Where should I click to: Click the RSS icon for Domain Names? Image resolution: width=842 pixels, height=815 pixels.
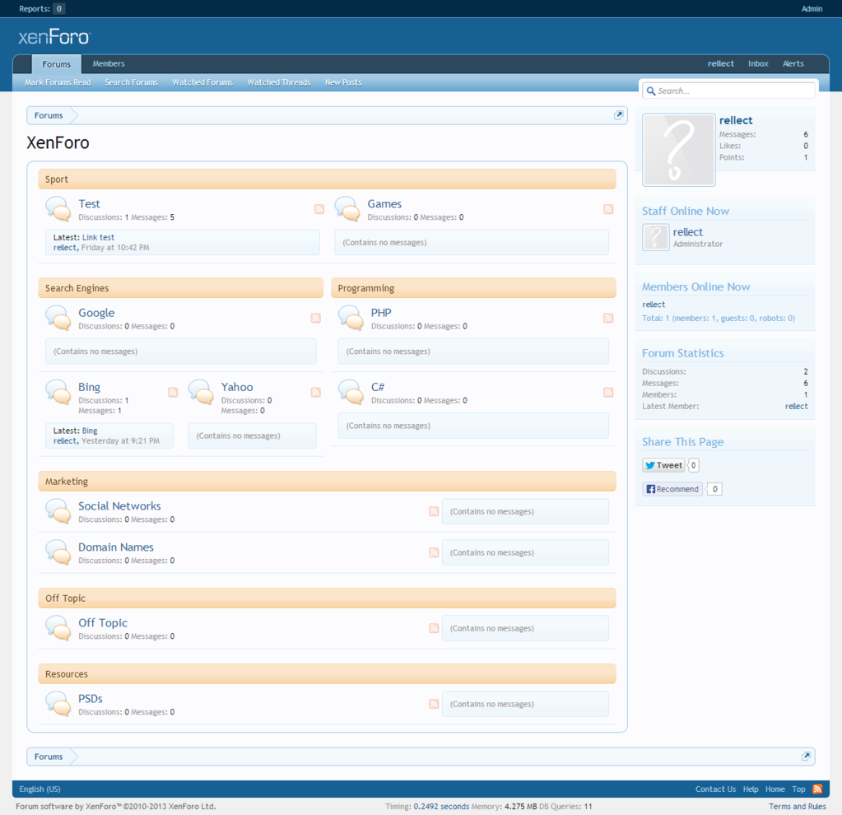434,552
